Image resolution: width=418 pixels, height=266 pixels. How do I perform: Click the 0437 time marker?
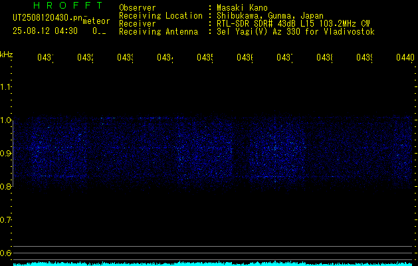click(x=284, y=57)
